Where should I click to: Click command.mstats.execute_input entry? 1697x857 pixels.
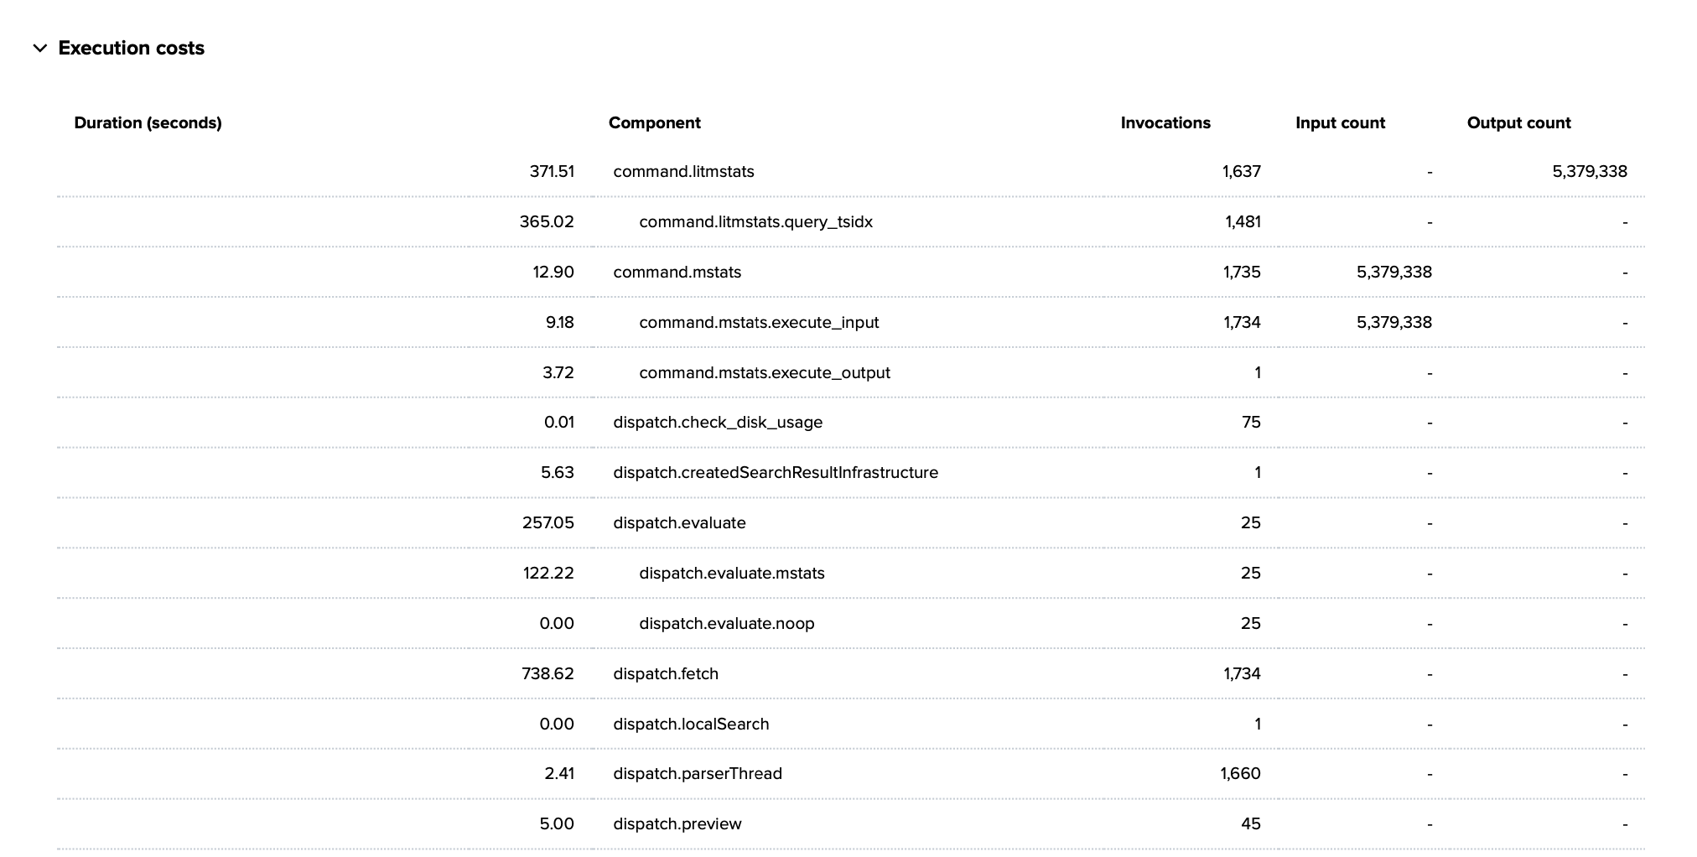point(759,323)
